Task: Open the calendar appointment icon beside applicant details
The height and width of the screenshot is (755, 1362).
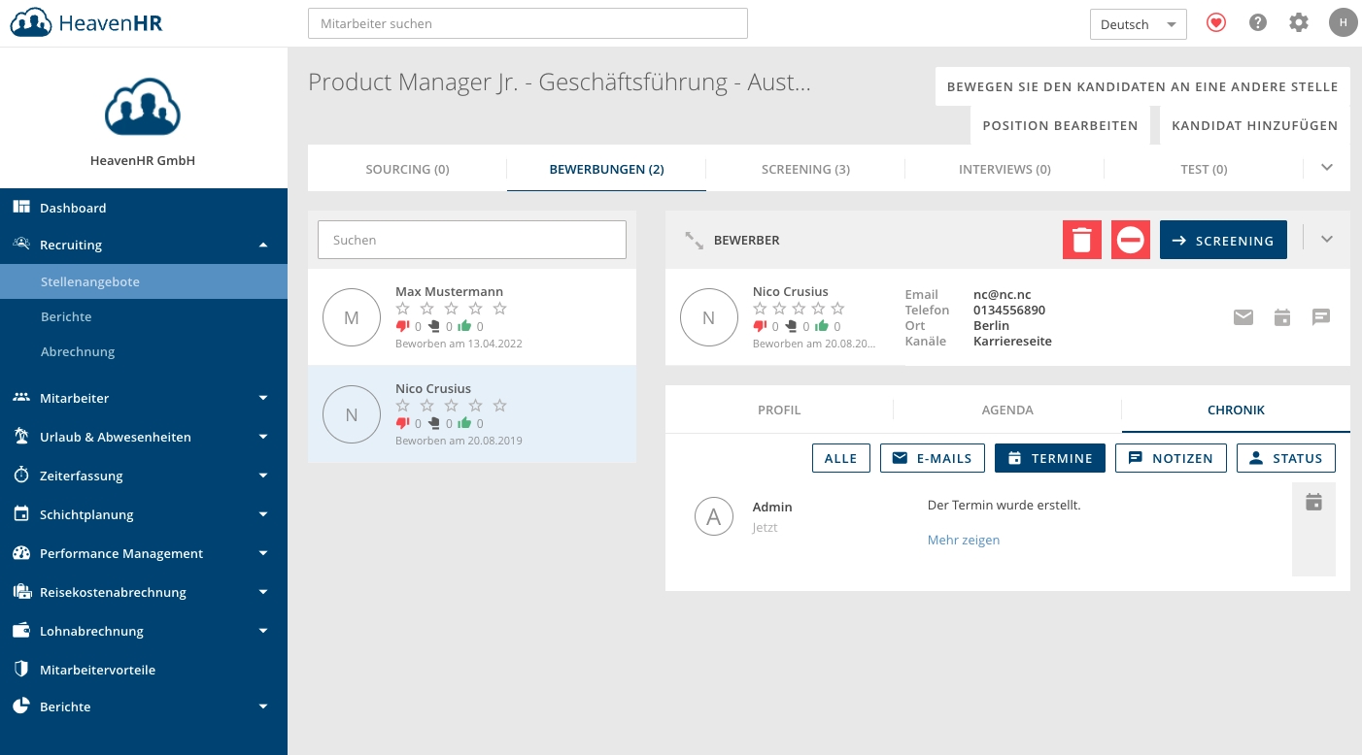Action: click(x=1282, y=316)
